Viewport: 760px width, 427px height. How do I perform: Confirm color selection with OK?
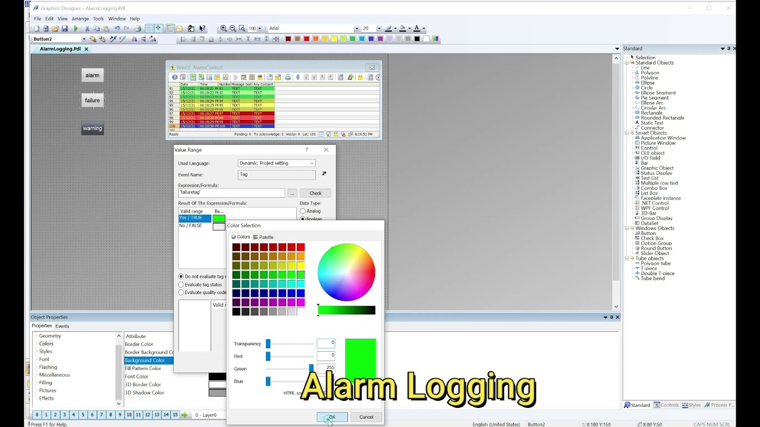click(332, 417)
